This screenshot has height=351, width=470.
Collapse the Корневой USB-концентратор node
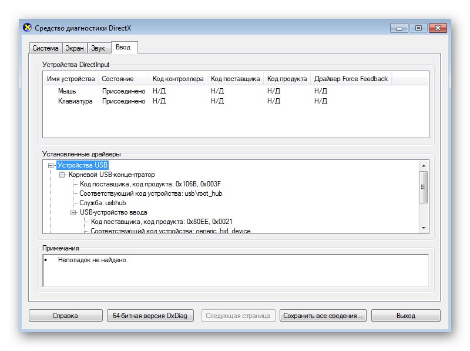(x=63, y=175)
